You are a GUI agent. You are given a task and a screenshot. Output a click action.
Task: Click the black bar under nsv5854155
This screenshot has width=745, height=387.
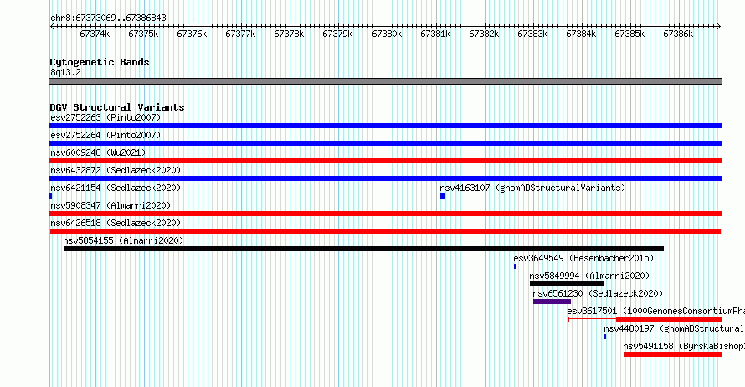pos(363,249)
